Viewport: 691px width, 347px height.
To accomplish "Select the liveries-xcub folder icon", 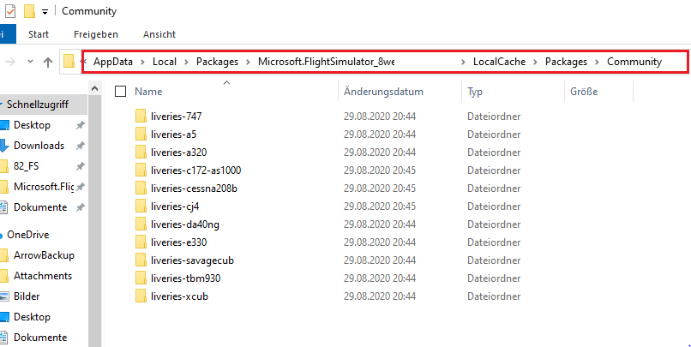I will tap(141, 296).
